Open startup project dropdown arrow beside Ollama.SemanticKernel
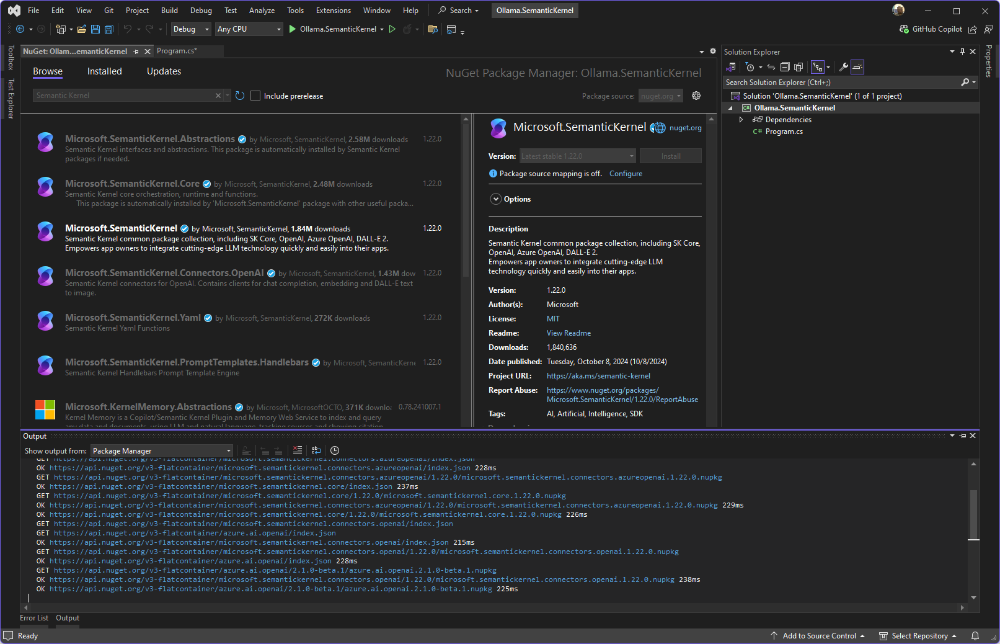The height and width of the screenshot is (644, 1000). tap(382, 29)
